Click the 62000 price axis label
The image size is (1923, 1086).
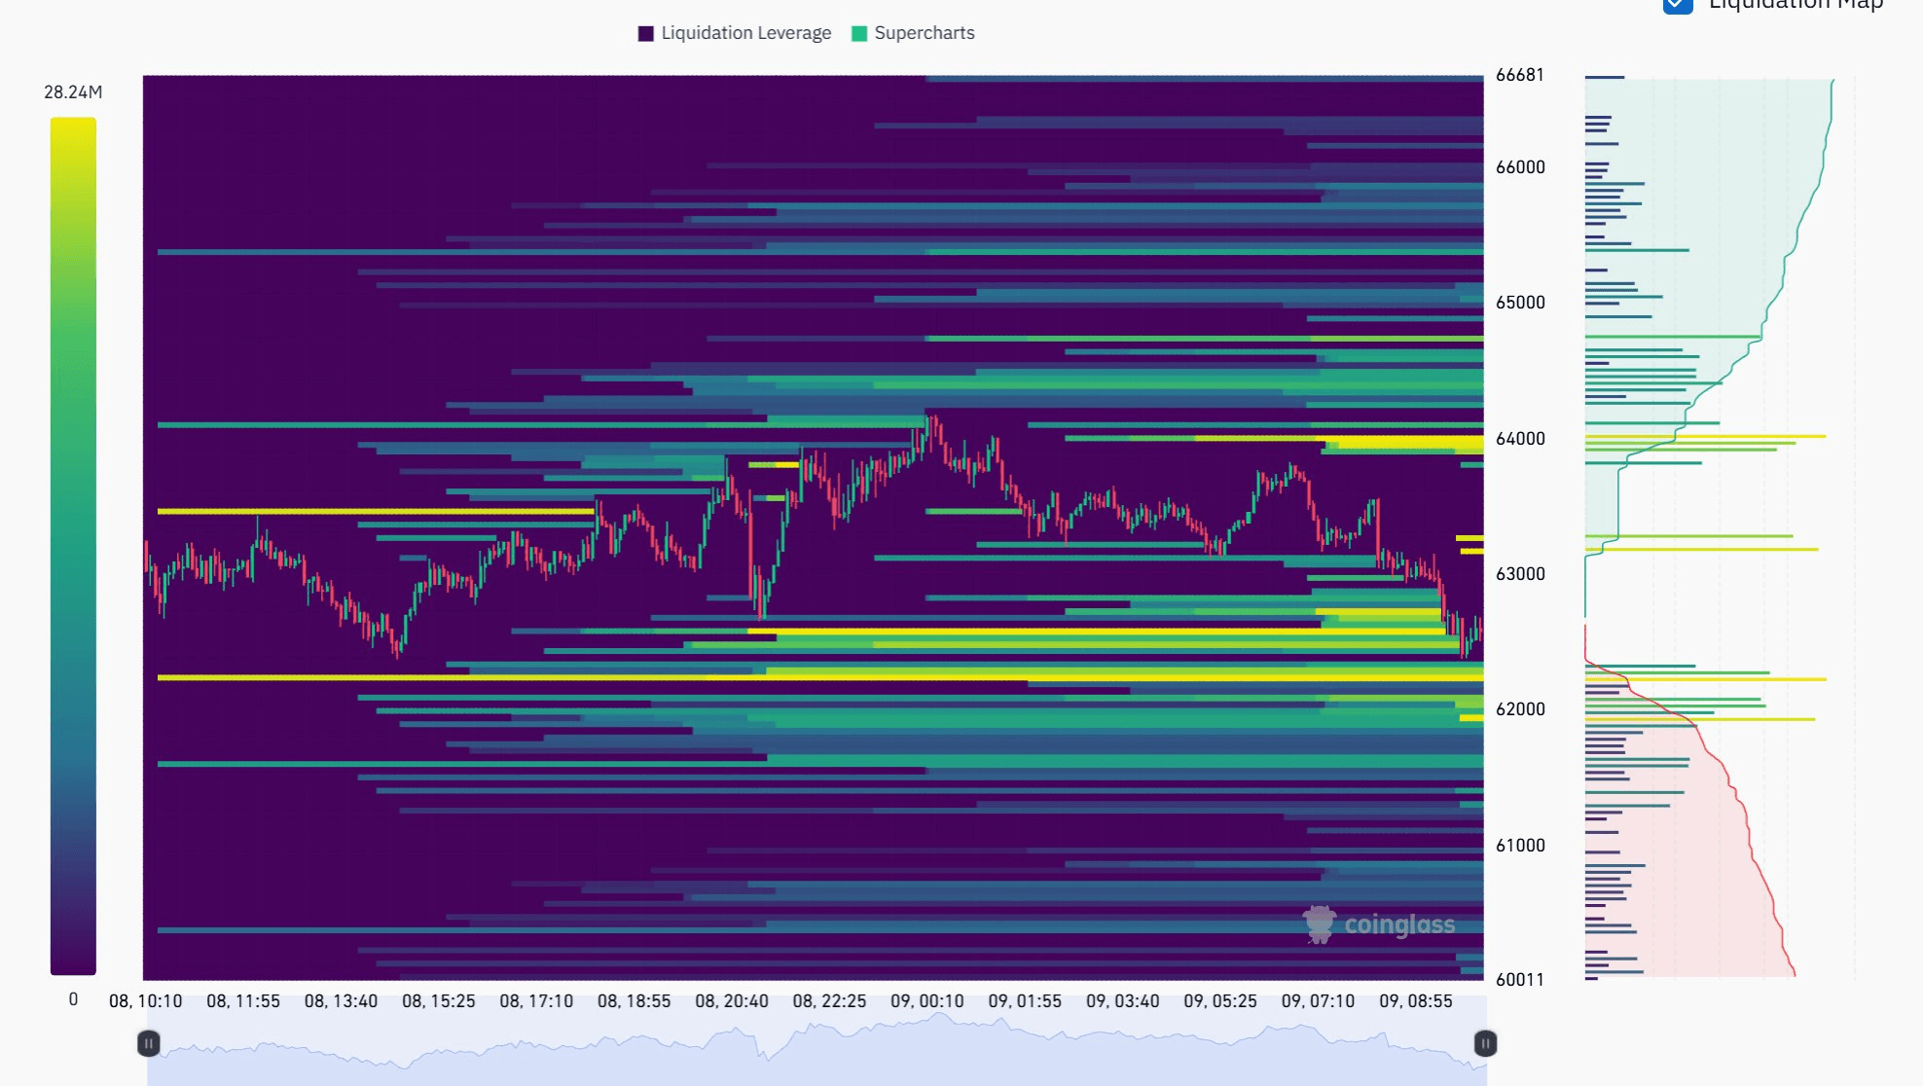[x=1520, y=709]
